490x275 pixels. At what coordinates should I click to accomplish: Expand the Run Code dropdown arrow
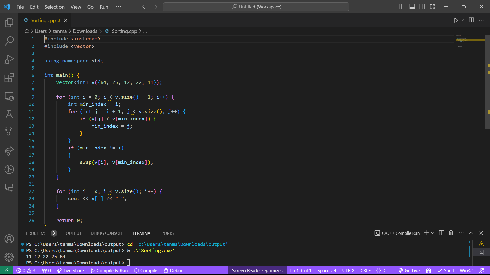tap(462, 20)
